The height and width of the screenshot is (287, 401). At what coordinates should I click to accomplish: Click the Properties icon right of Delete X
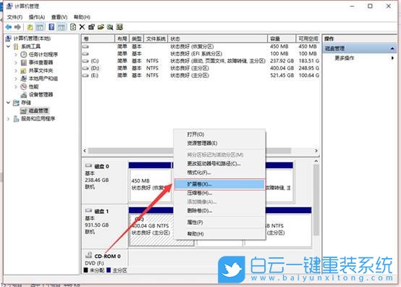[91, 27]
